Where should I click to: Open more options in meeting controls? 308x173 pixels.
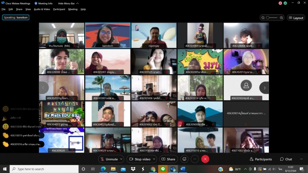click(195, 159)
